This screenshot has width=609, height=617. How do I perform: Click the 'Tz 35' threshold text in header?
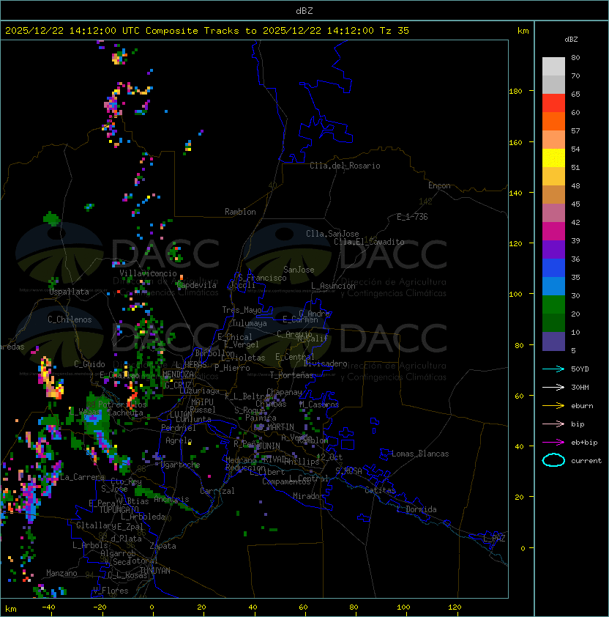395,31
